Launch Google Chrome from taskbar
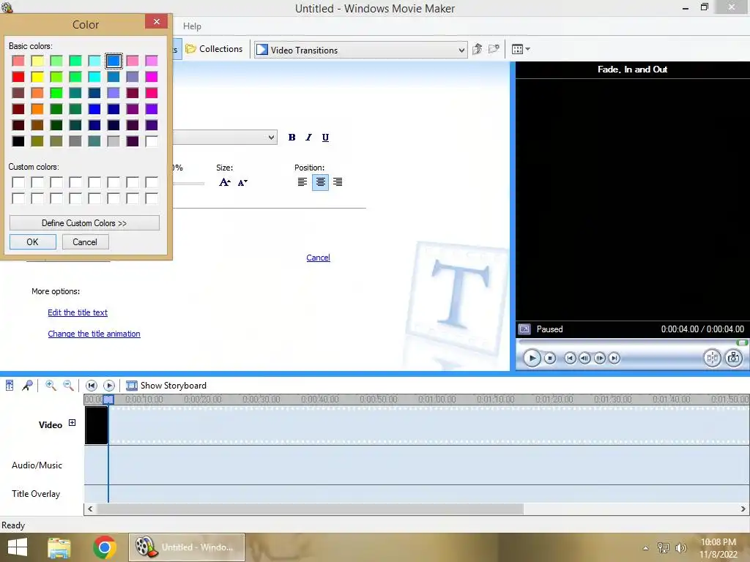 click(x=104, y=547)
